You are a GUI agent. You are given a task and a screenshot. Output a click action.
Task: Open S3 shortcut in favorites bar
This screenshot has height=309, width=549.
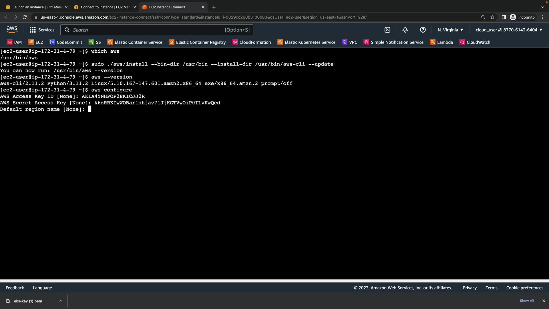[x=95, y=42]
